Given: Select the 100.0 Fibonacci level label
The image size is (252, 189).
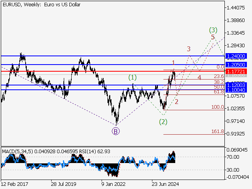Looking at the screenshot, I should point(218,107).
